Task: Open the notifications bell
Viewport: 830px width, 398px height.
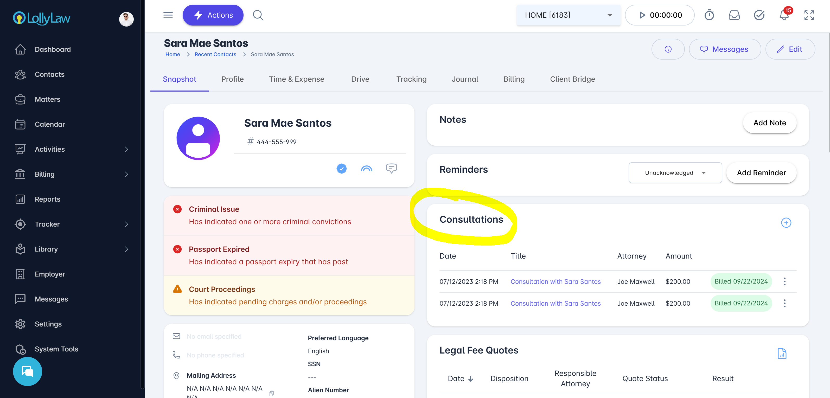Action: pyautogui.click(x=784, y=15)
